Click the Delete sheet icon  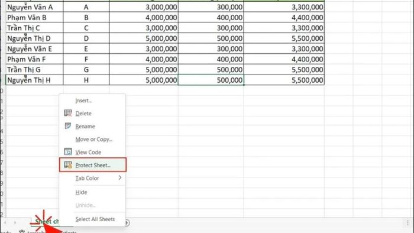click(x=68, y=113)
